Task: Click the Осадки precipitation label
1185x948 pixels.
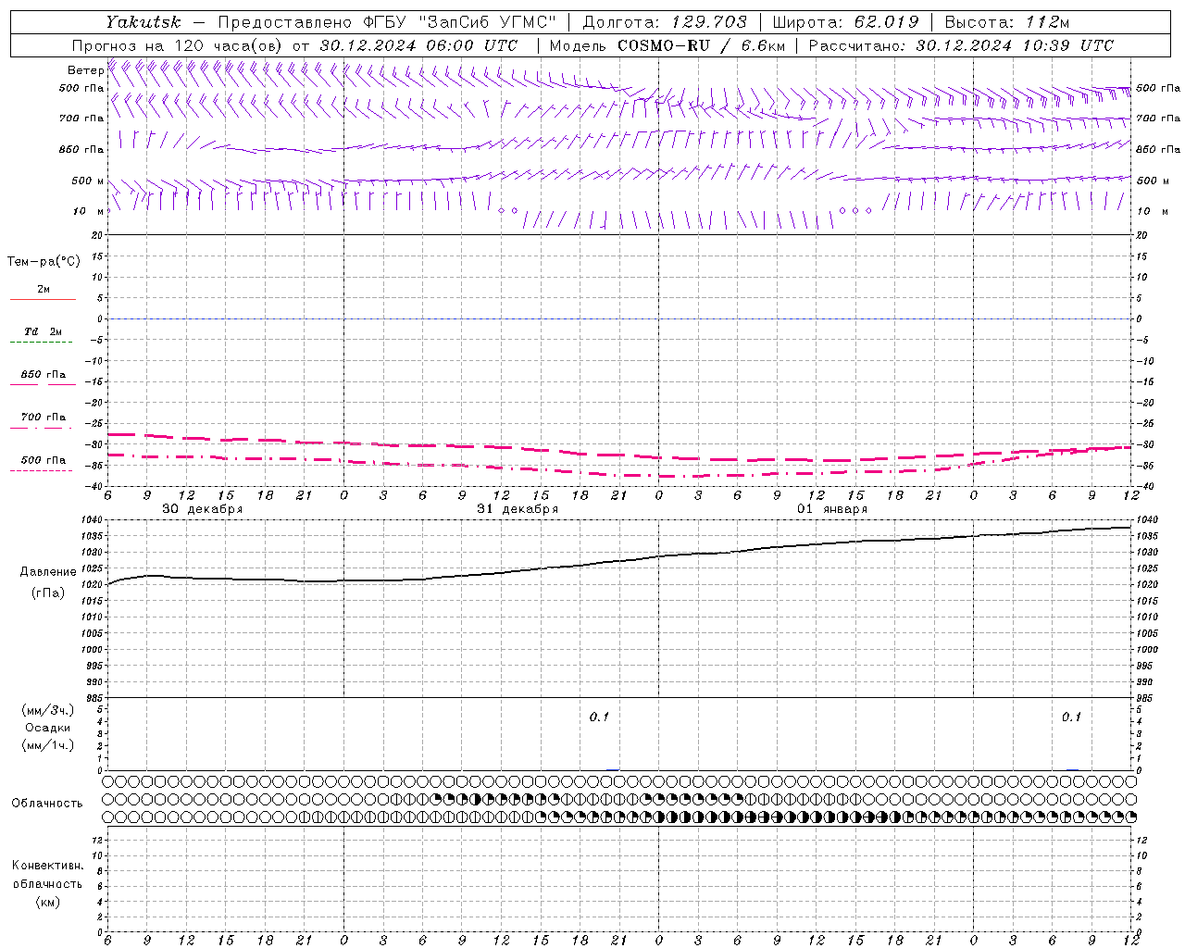Action: 47,728
